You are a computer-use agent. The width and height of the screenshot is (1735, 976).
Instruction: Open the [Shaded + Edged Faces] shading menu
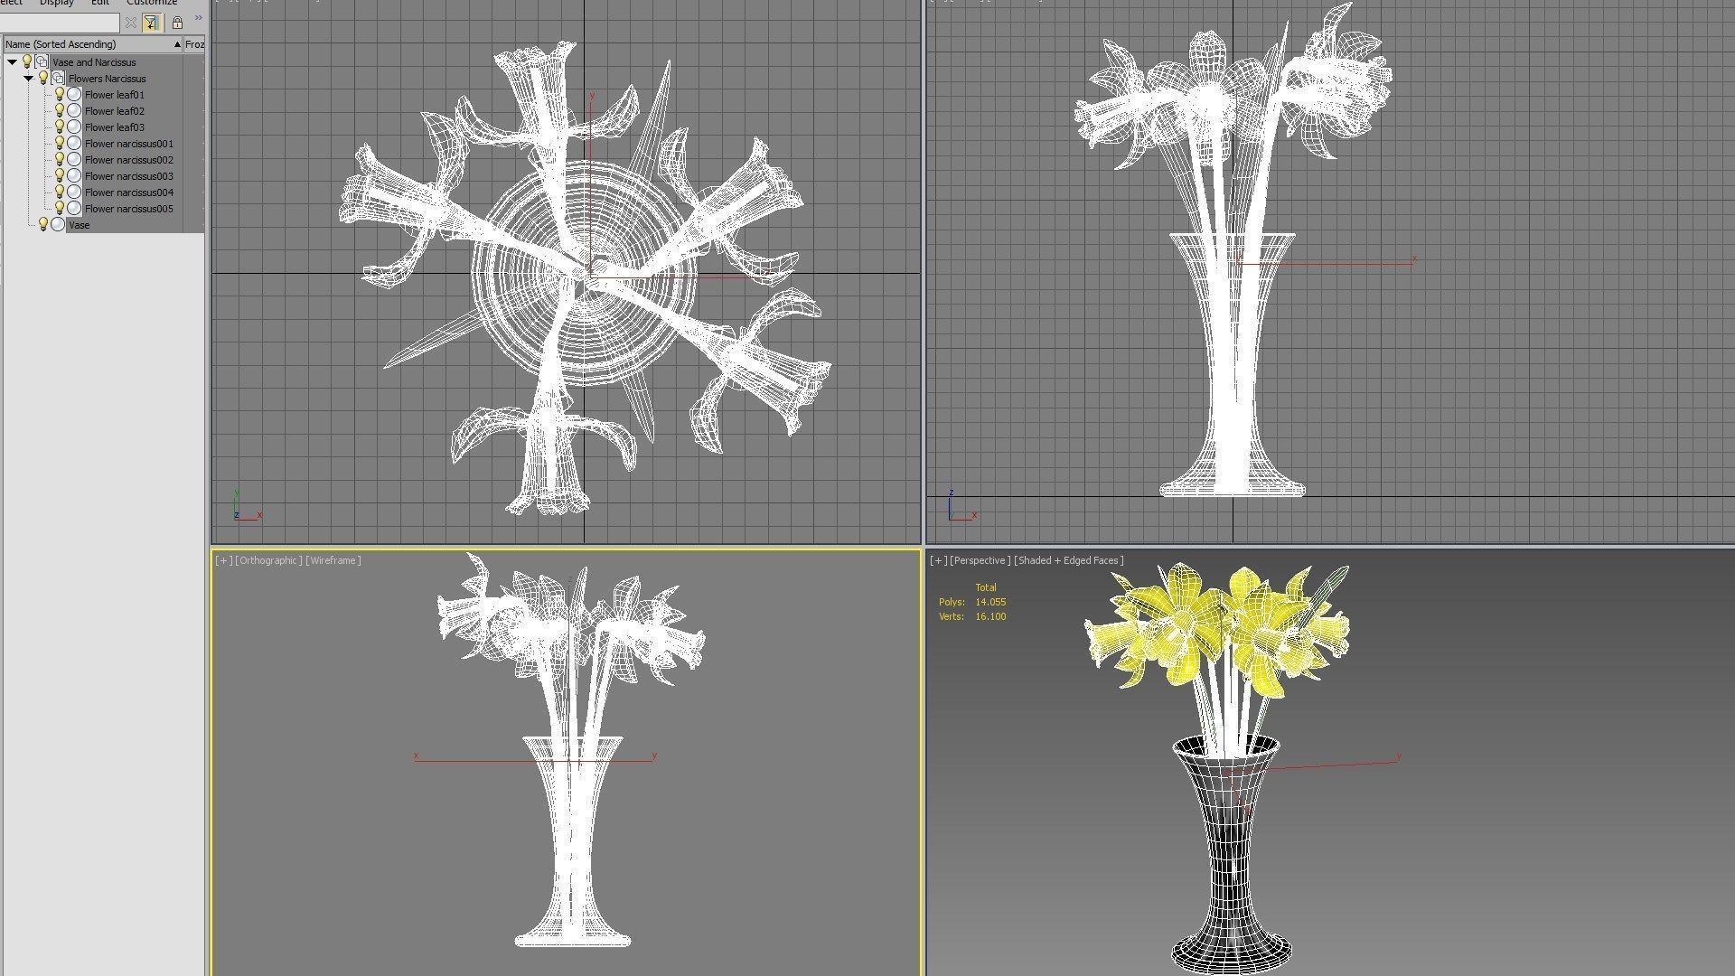[x=1069, y=560]
